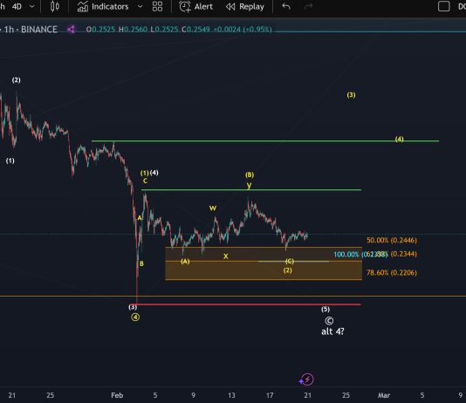Select the yellow 'w' wave label
Screen dimensions: 466x403
point(213,208)
